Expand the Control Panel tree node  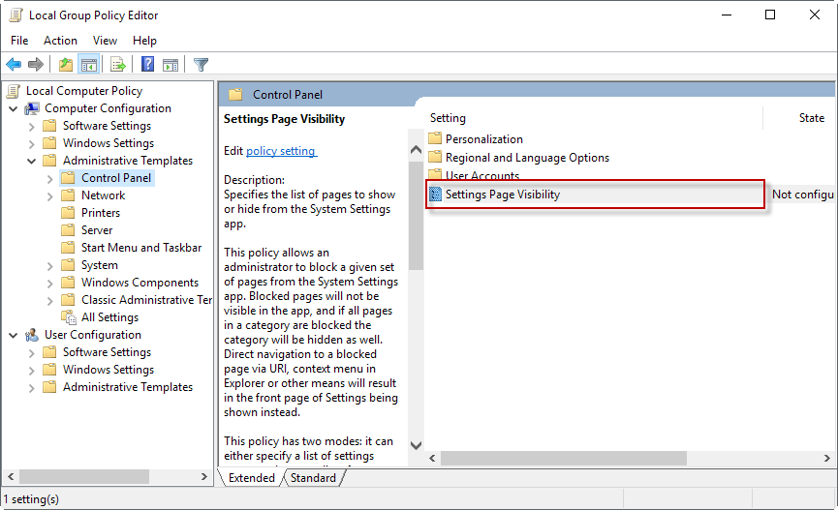click(49, 179)
